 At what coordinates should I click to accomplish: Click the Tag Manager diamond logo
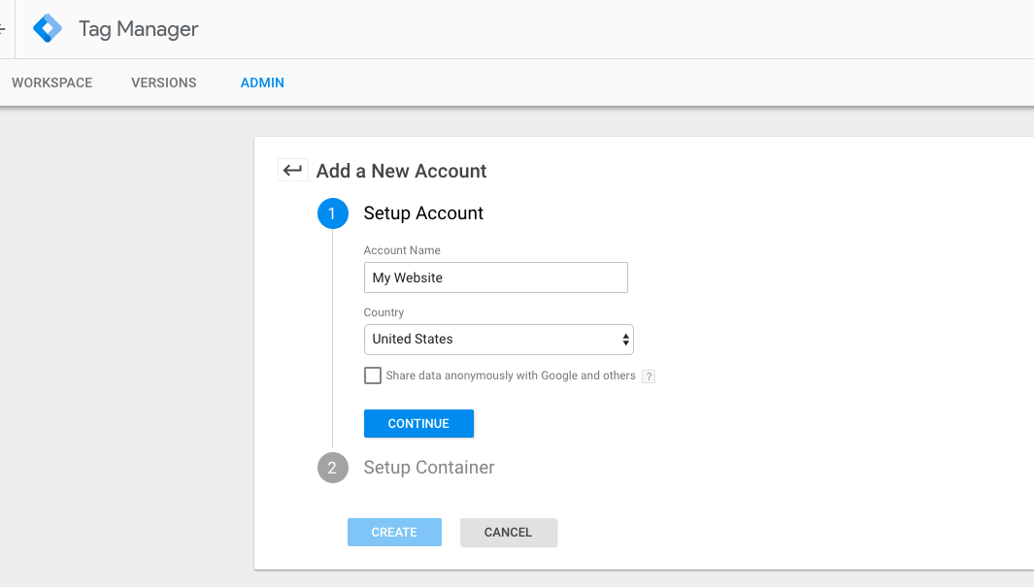click(48, 29)
